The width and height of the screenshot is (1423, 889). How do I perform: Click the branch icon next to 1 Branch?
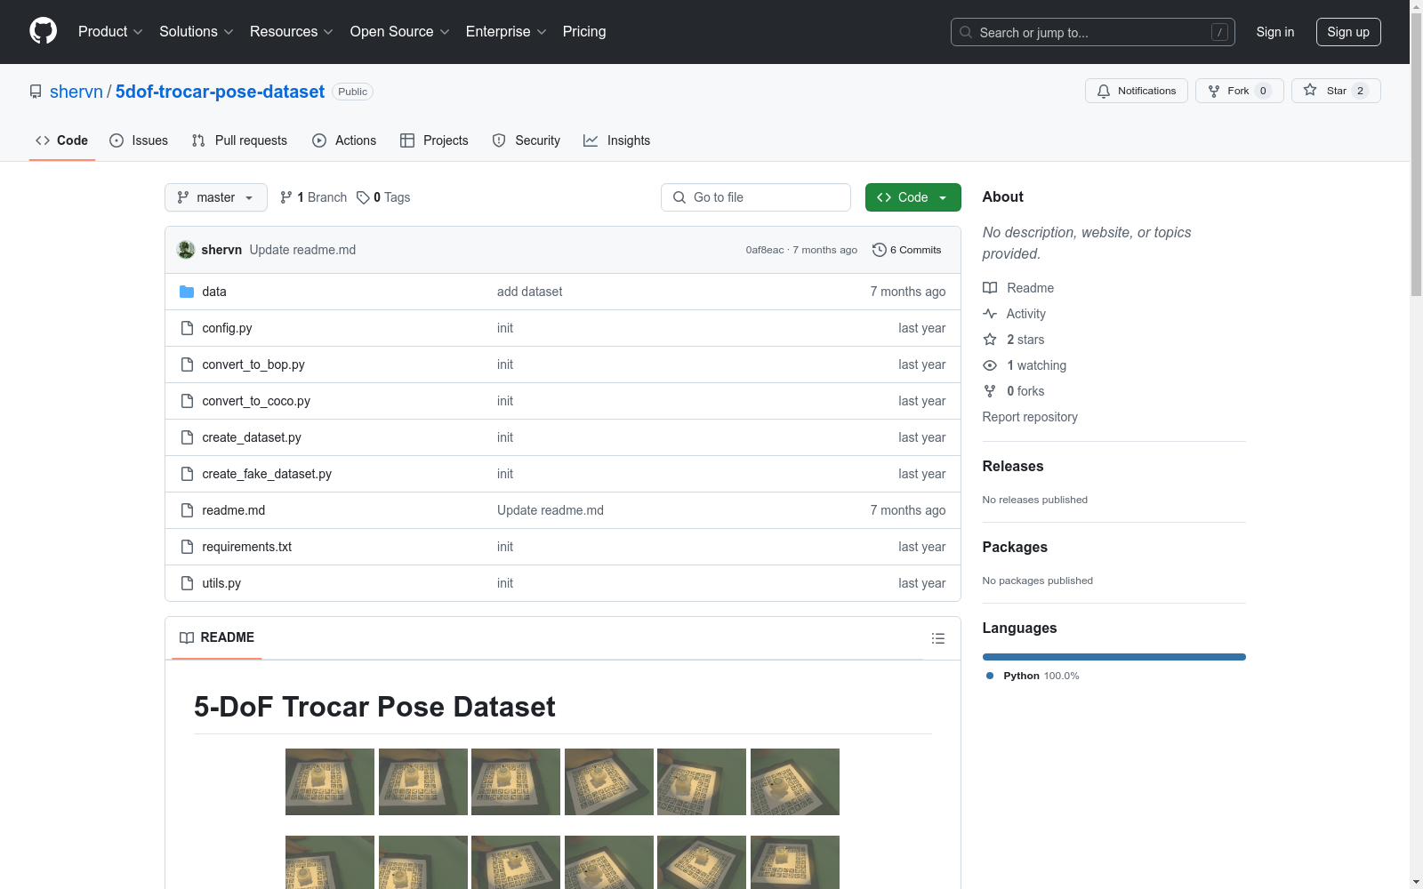[x=286, y=197]
